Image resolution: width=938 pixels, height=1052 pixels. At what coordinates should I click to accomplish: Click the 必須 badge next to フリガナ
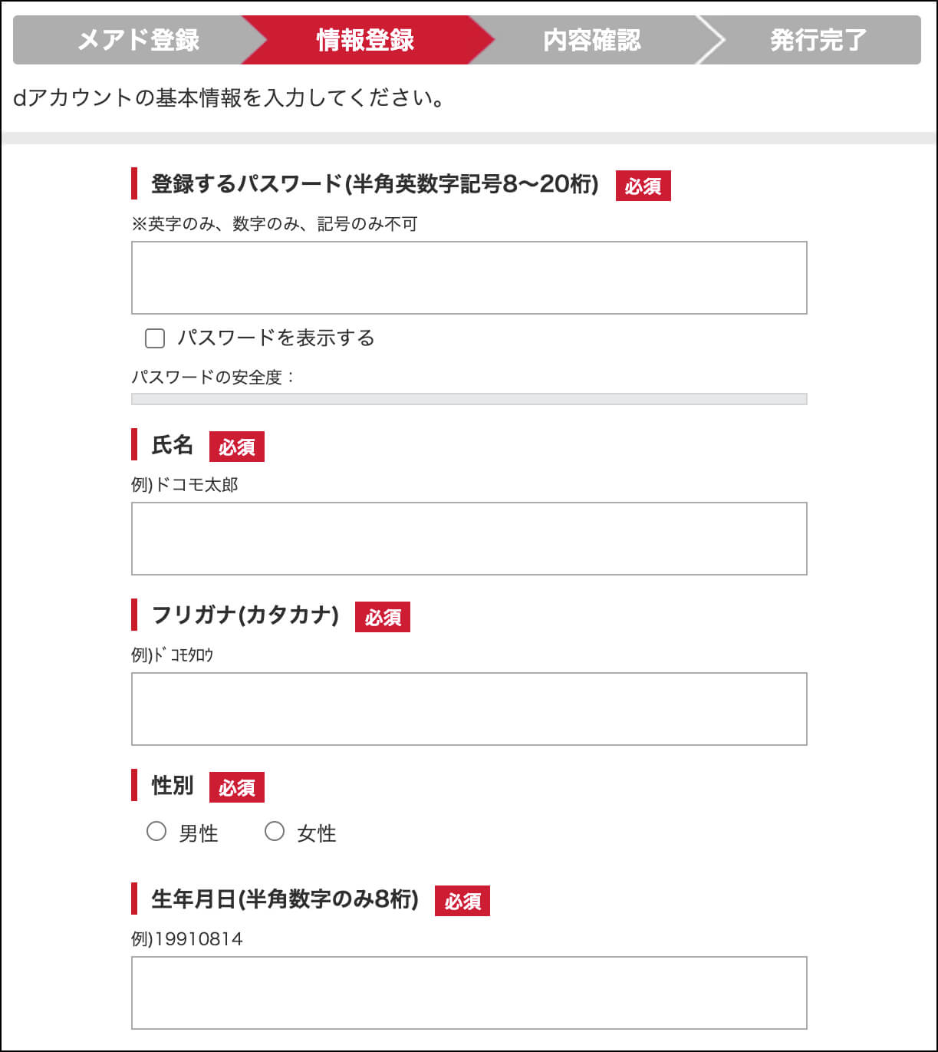(383, 617)
